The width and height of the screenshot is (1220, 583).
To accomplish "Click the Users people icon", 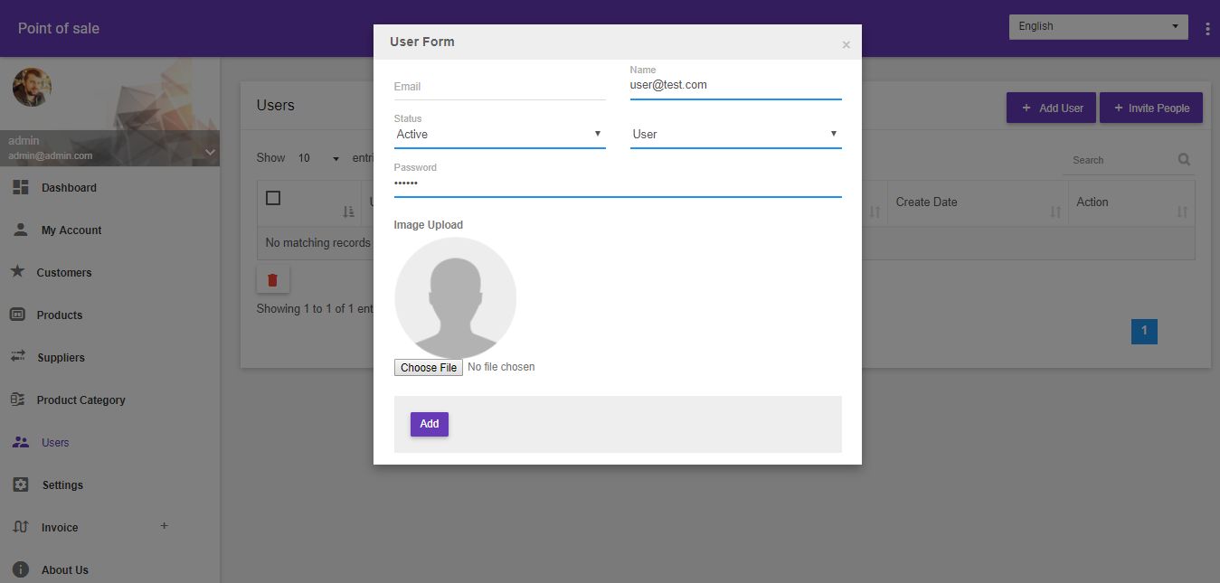I will pyautogui.click(x=21, y=442).
